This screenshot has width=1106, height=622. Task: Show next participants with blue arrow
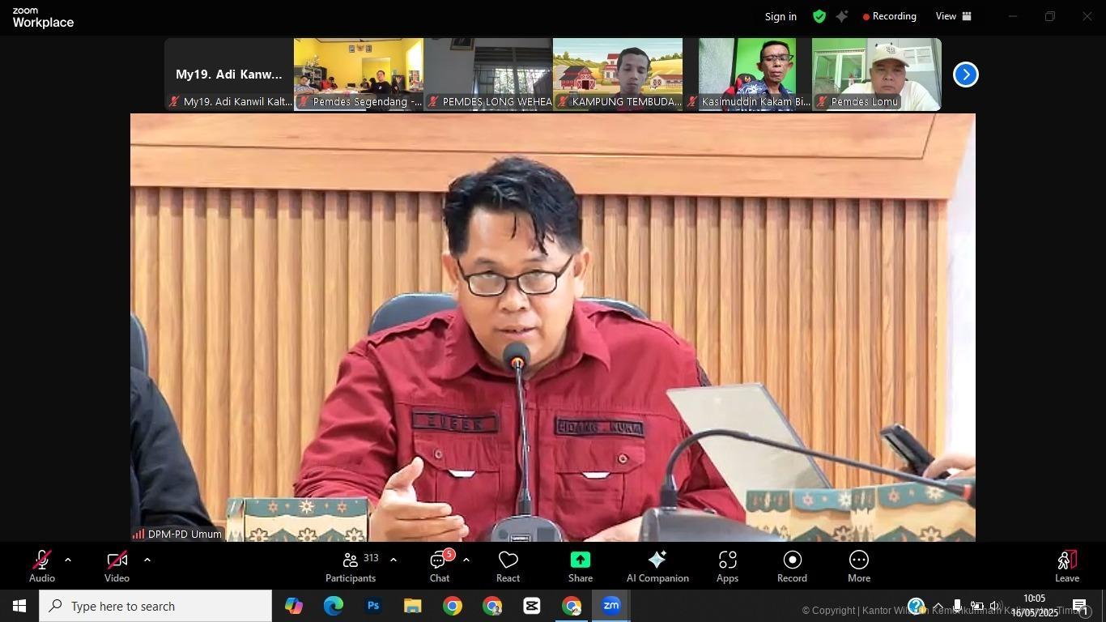(966, 75)
